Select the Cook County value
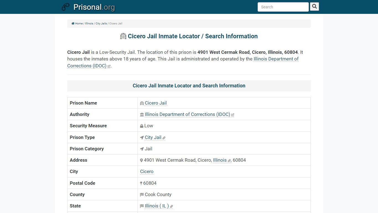 click(x=158, y=194)
